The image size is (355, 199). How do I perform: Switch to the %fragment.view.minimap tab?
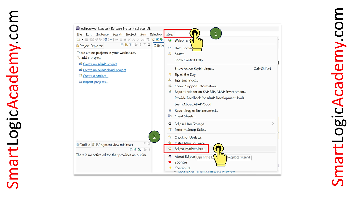113,145
